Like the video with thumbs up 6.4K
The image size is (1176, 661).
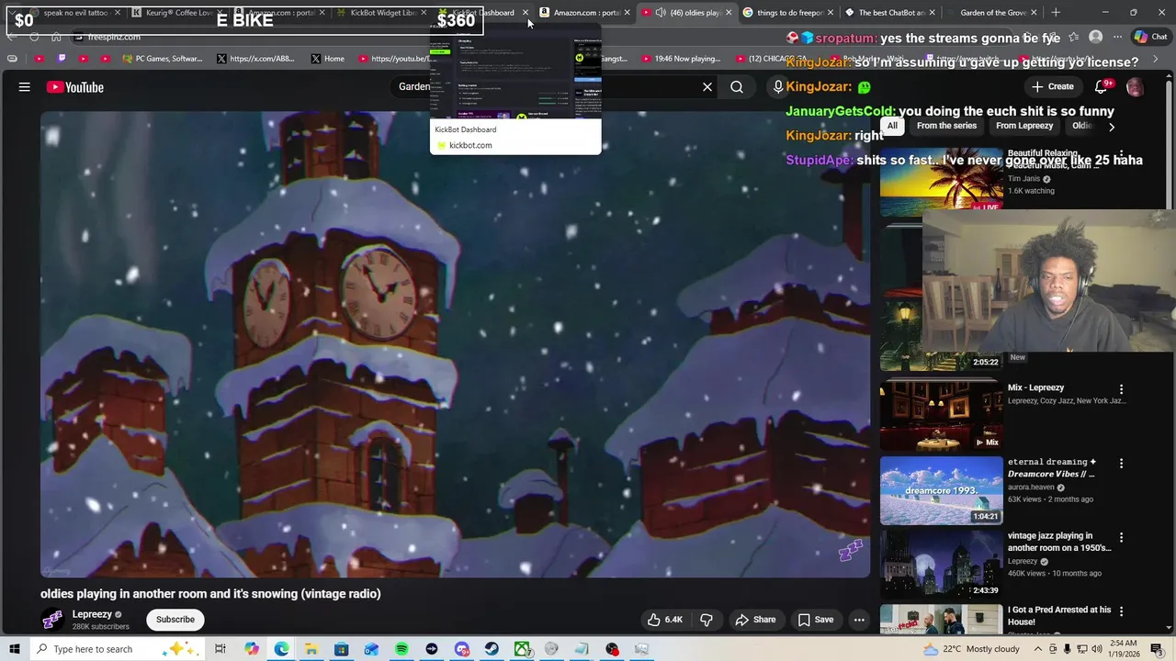(664, 620)
